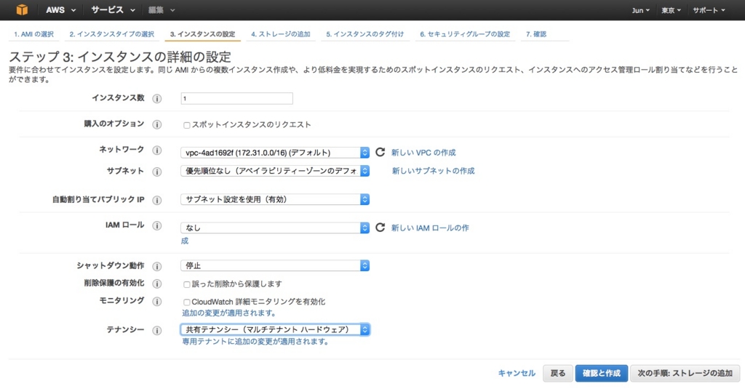This screenshot has height=389, width=745.
Task: Go to step 2. インスタンスタイプの選択
Action: tap(111, 34)
